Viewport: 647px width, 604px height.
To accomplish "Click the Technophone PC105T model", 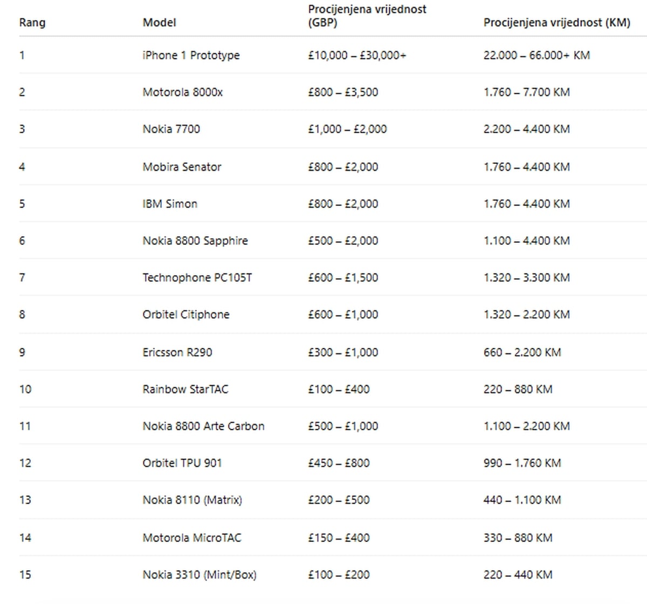I will click(x=197, y=278).
